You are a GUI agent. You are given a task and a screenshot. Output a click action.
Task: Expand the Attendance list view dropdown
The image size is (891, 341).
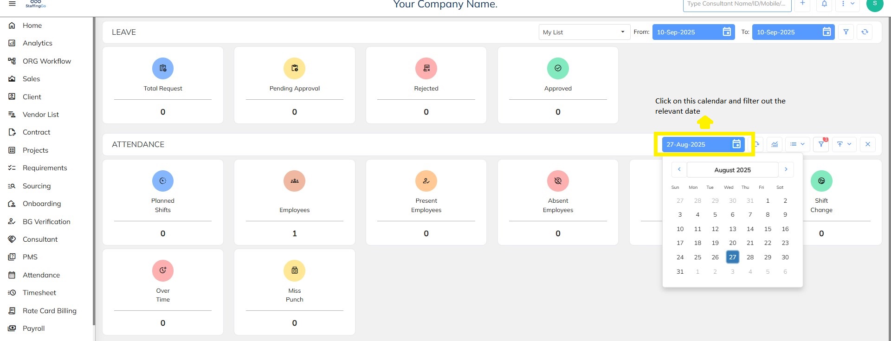[x=797, y=144]
